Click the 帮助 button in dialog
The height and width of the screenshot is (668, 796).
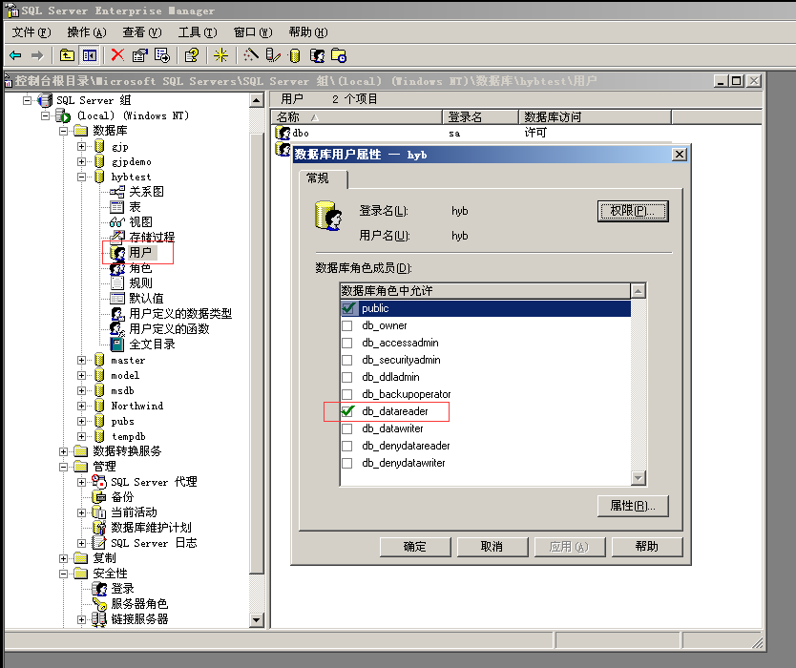[x=647, y=547]
